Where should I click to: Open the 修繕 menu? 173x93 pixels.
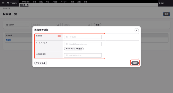point(85,2)
